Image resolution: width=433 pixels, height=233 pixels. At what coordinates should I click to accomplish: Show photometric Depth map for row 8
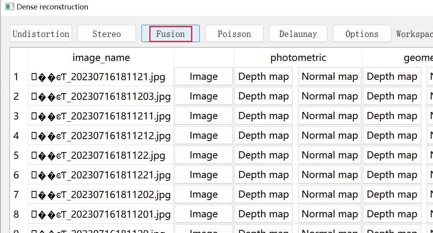pyautogui.click(x=264, y=214)
